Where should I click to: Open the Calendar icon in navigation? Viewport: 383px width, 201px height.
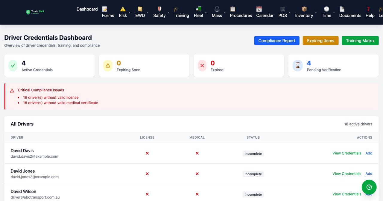259,9
